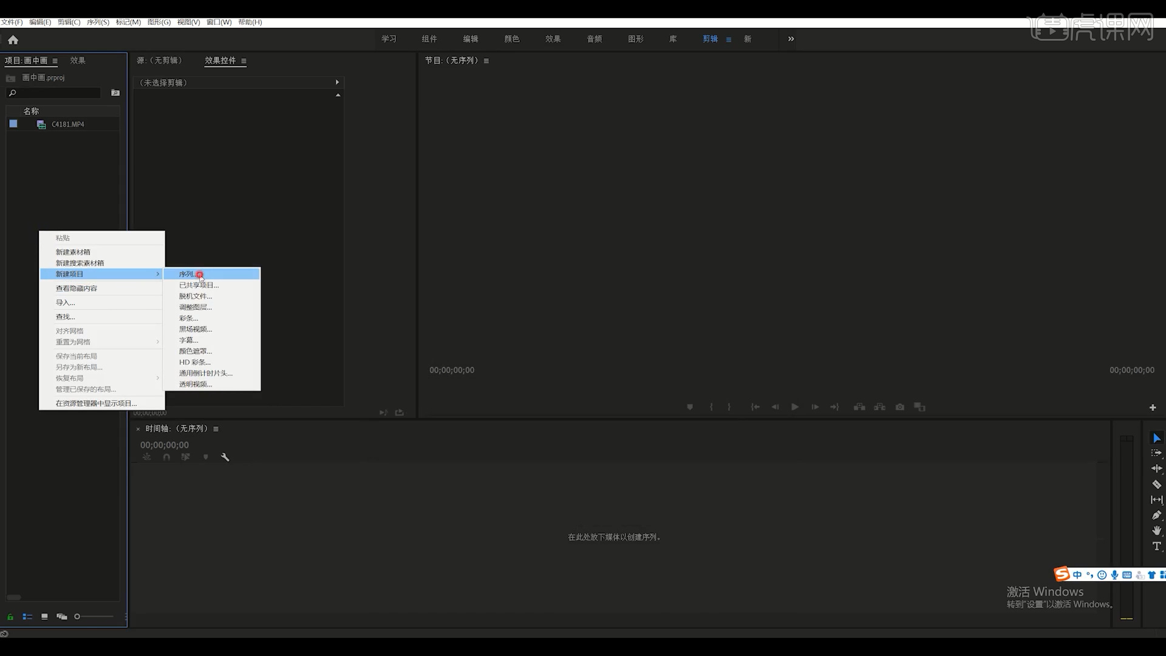Adjust project panel thumbnail zoom slider
1166x656 pixels.
pos(94,617)
